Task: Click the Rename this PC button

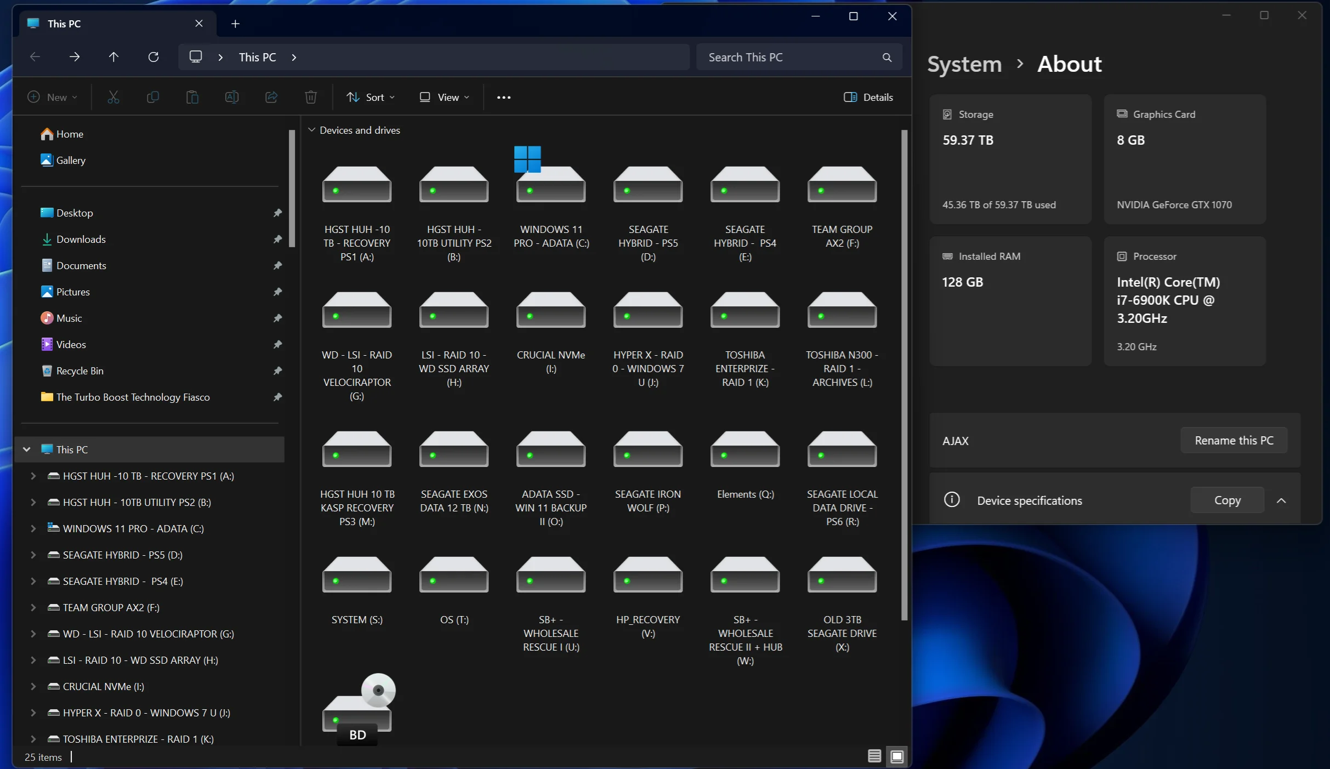Action: click(1234, 440)
